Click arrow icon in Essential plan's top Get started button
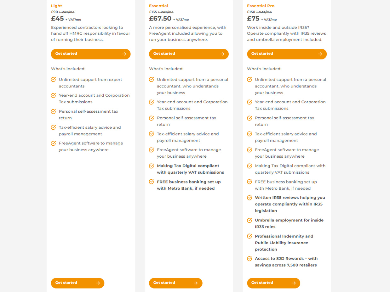 pos(222,54)
